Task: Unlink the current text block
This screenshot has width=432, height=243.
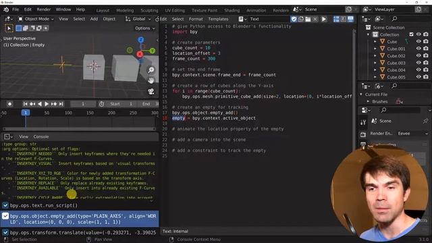Action: click(315, 19)
